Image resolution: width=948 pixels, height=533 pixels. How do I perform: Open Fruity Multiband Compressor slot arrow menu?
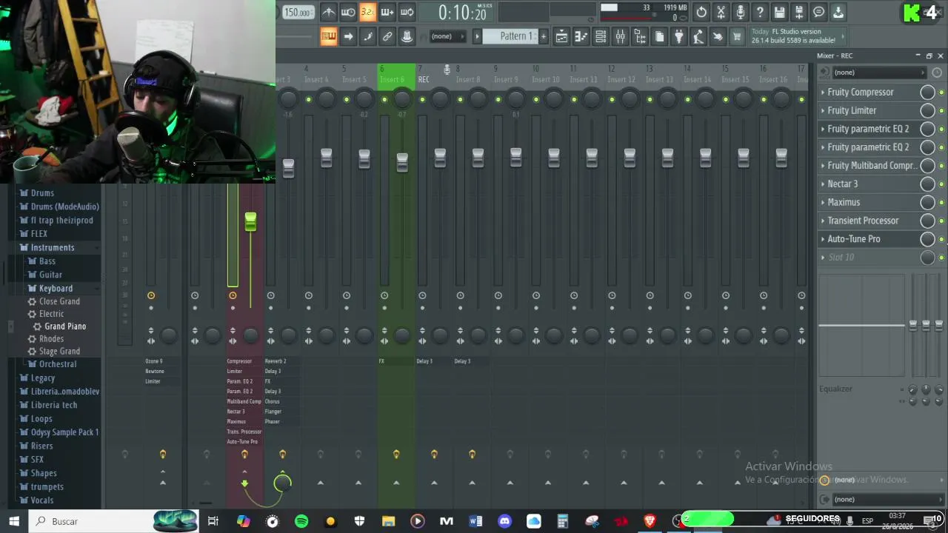click(823, 166)
